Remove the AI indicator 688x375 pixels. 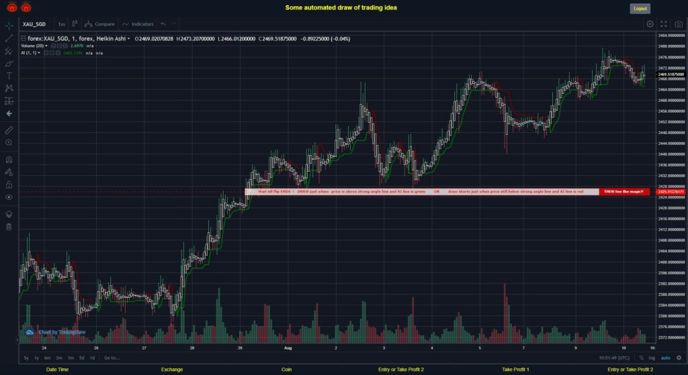[58, 53]
